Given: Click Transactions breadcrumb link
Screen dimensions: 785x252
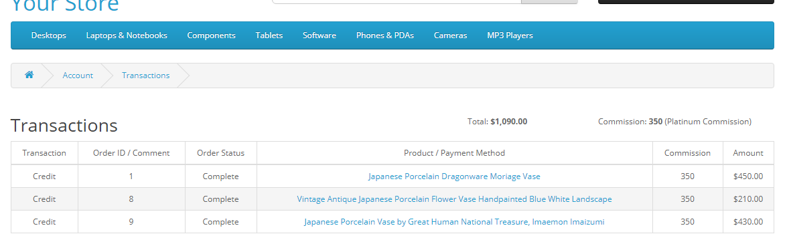Looking at the screenshot, I should coord(146,76).
